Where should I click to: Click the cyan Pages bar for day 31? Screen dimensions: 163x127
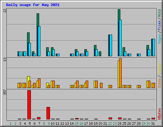point(154,48)
